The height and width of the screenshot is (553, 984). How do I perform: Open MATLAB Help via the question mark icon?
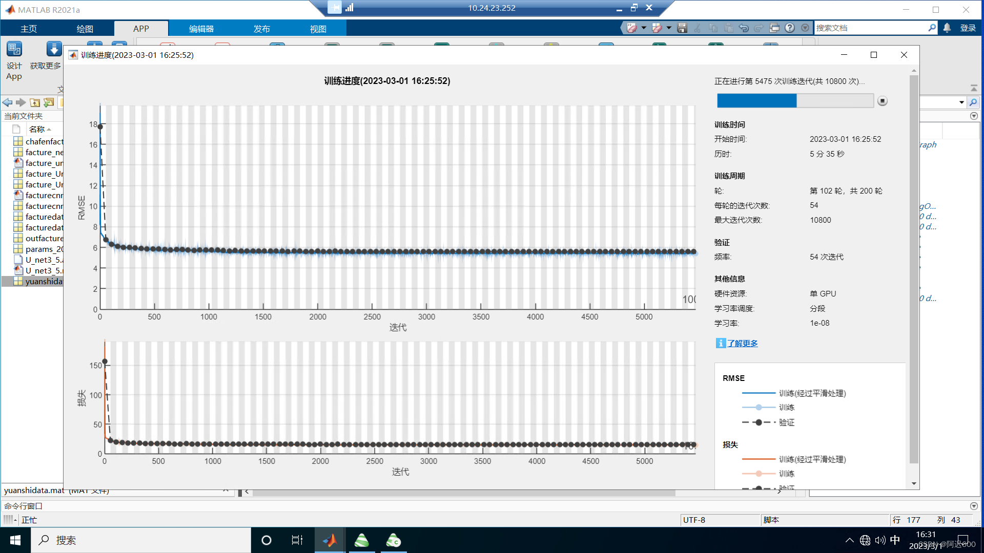click(789, 28)
